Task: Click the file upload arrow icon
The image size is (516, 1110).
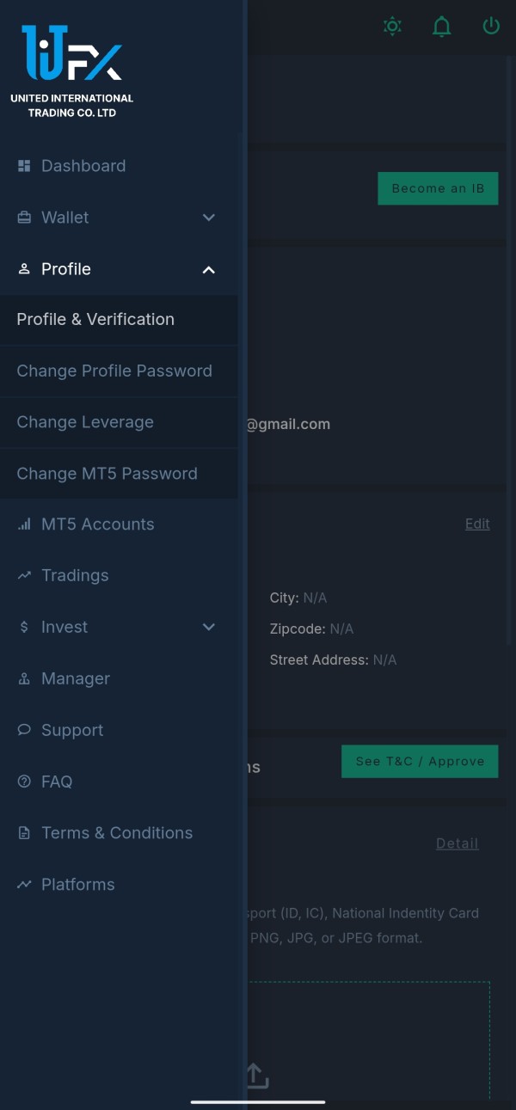Action: click(x=256, y=1076)
